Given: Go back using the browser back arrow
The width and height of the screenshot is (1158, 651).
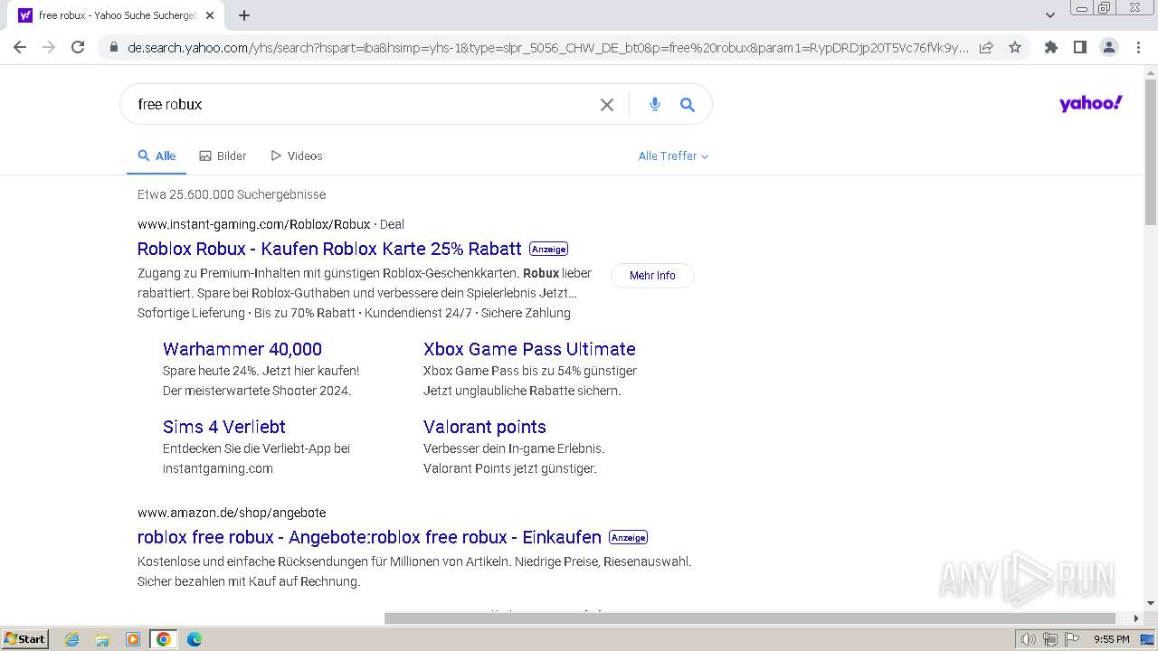Looking at the screenshot, I should coord(20,47).
